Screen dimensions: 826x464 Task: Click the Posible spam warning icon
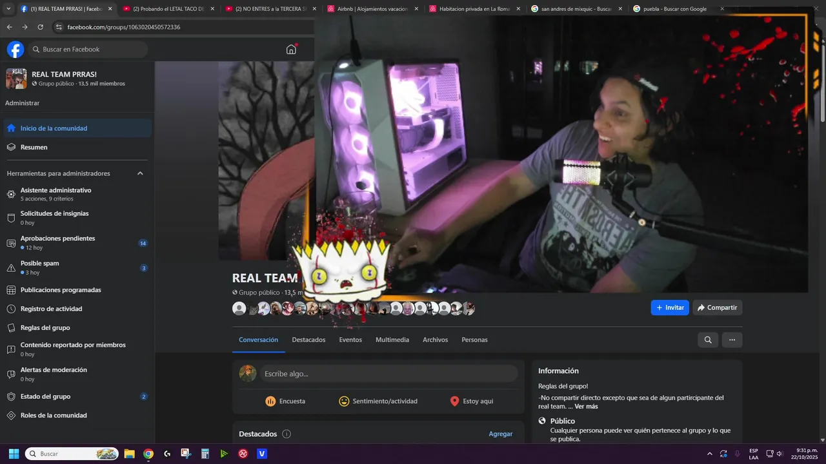click(11, 267)
